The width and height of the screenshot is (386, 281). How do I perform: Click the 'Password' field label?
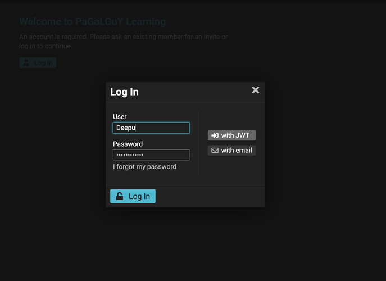(x=128, y=144)
